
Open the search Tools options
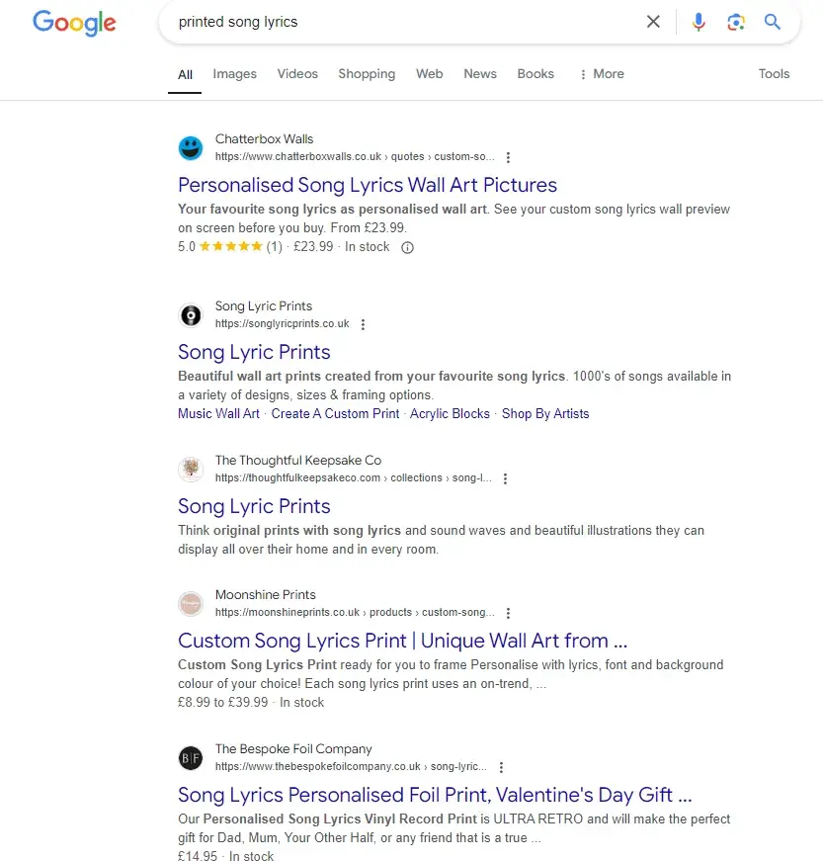(x=774, y=74)
